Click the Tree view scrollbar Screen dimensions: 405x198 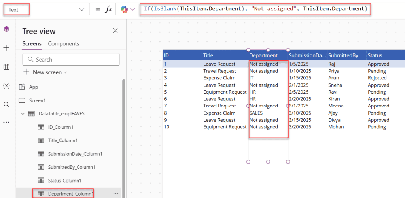click(123, 138)
